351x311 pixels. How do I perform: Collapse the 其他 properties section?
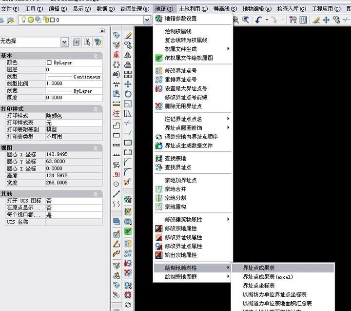tap(96, 194)
